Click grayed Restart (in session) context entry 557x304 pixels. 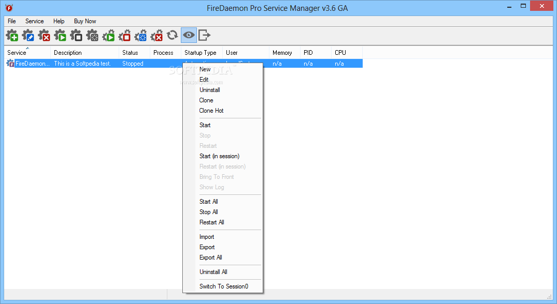point(223,166)
